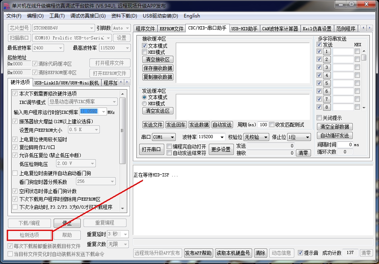
Task: Click 复制接收数据 button
Action: click(158, 77)
